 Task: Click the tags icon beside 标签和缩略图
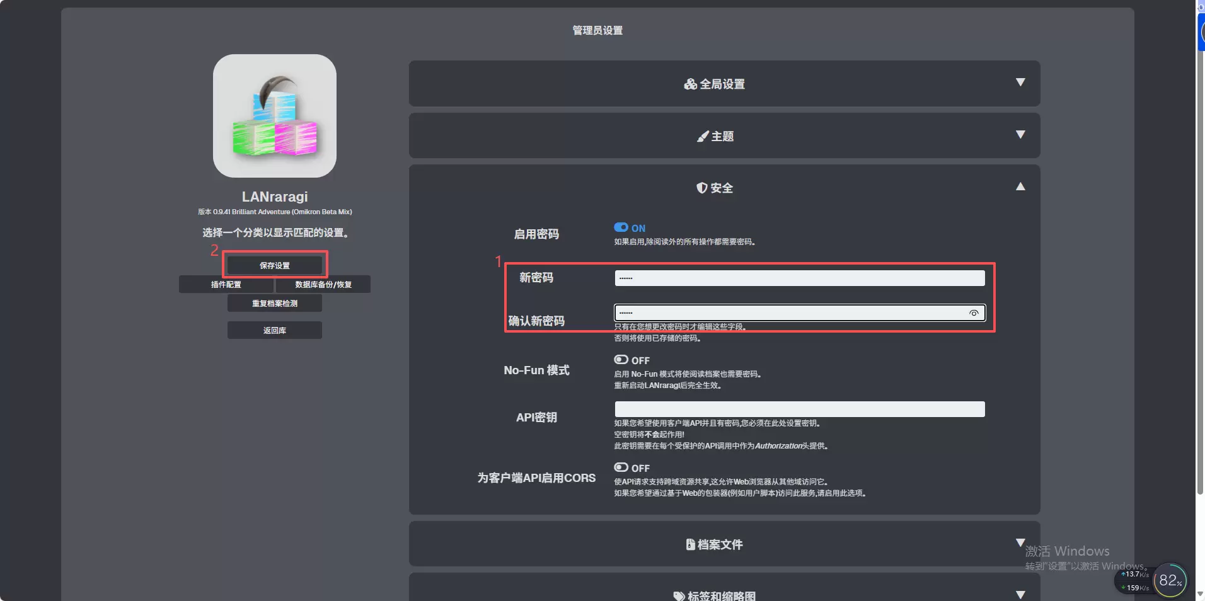tap(679, 596)
